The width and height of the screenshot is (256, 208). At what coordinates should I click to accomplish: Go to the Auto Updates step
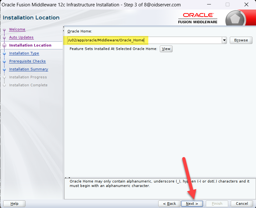click(21, 37)
